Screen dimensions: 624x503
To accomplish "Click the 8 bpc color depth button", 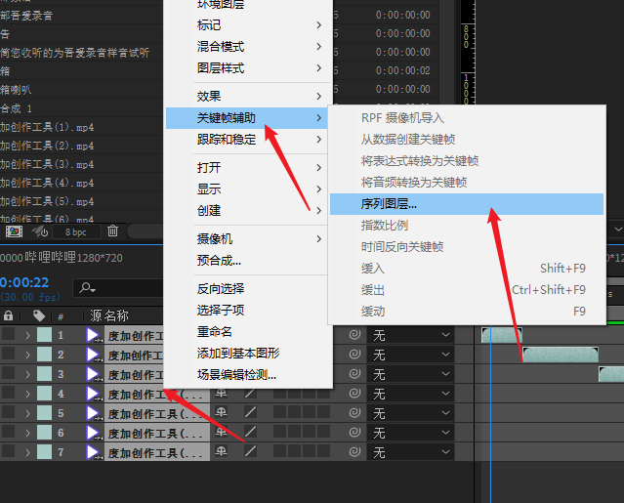I will coord(75,232).
